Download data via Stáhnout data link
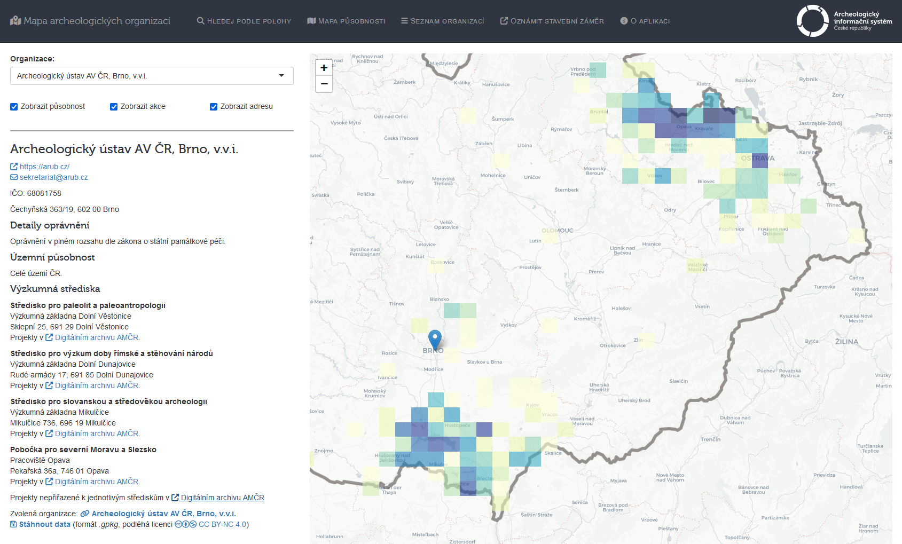This screenshot has width=902, height=544. [x=44, y=524]
